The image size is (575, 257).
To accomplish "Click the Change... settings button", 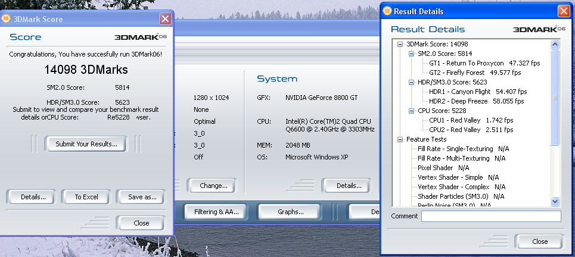I will pyautogui.click(x=213, y=186).
